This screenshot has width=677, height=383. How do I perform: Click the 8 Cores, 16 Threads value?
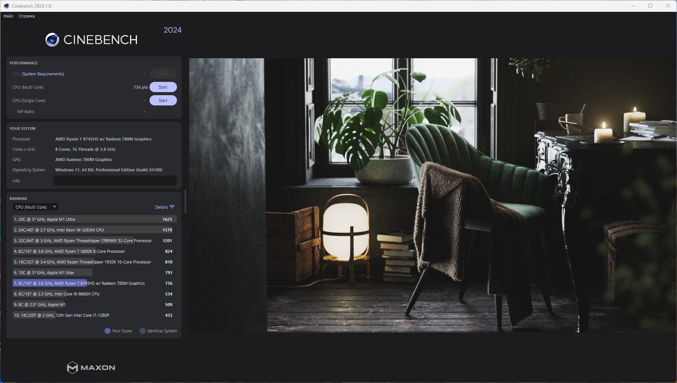click(x=85, y=149)
